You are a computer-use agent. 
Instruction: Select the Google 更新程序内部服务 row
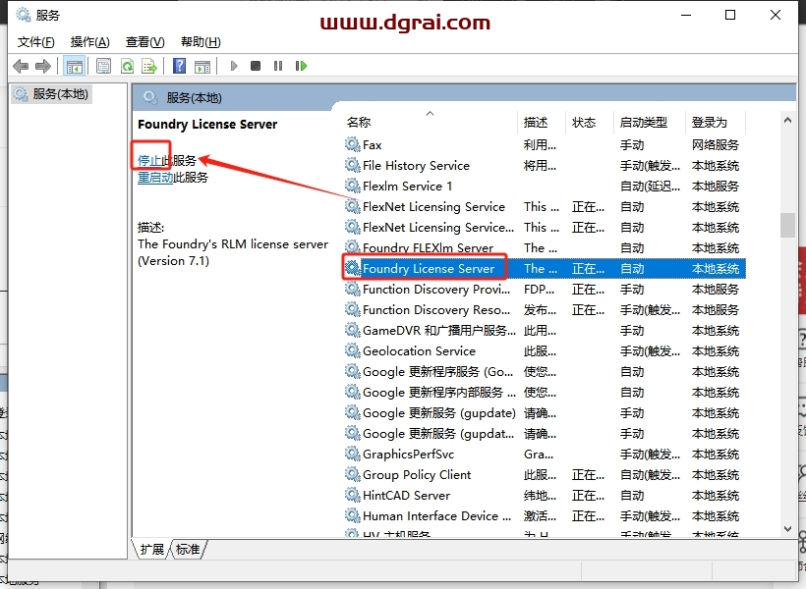click(x=544, y=393)
